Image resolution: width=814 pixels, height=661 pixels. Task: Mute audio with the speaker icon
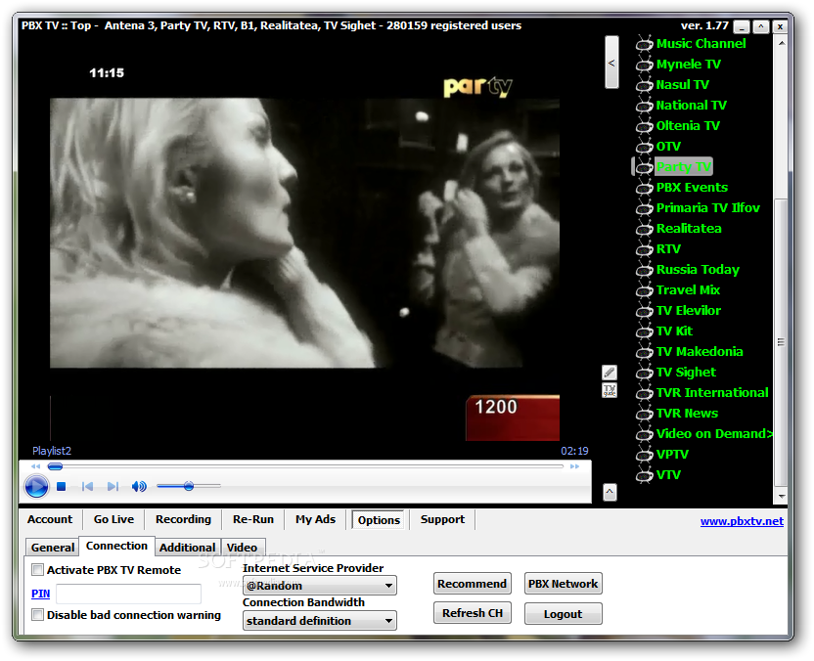139,487
